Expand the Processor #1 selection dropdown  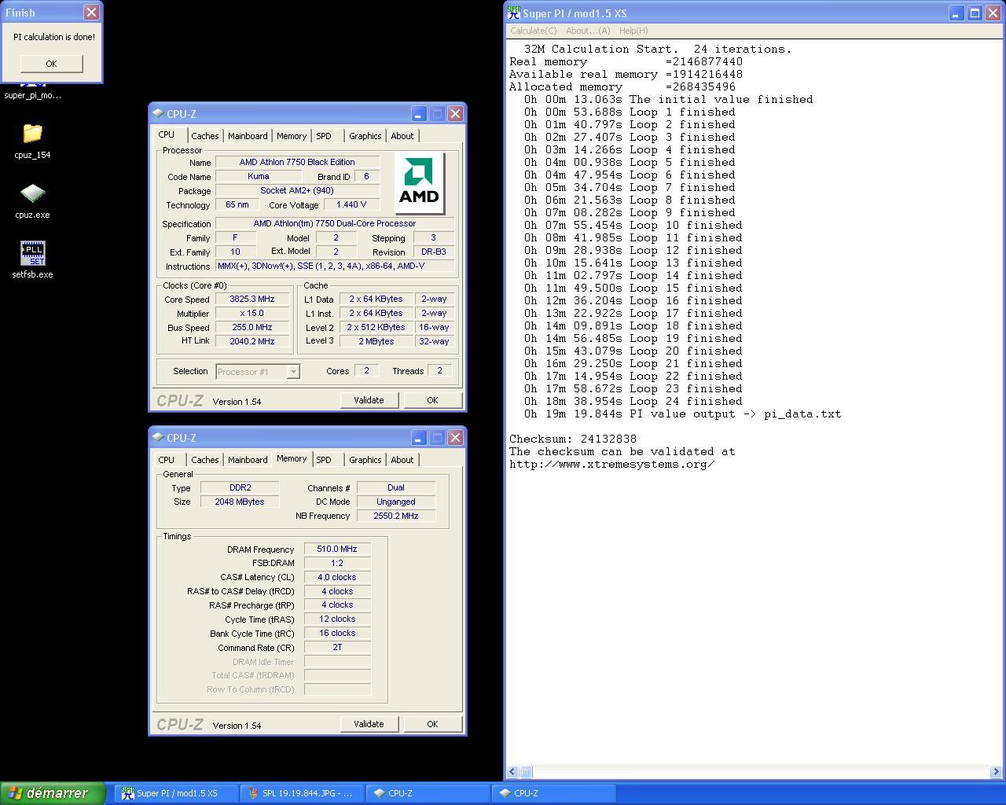[x=293, y=372]
